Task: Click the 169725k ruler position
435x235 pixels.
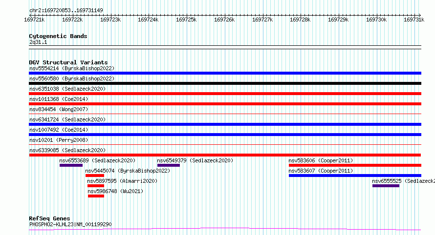Action: coord(186,20)
